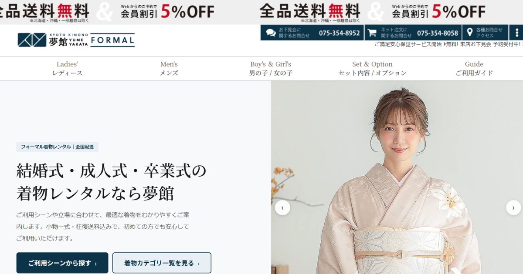
Task: Open the three-dot more menu
Action: tap(517, 33)
